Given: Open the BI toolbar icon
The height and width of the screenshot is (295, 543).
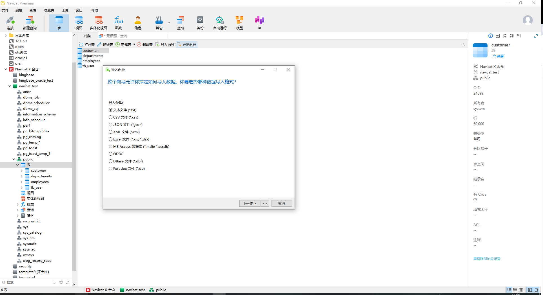Looking at the screenshot, I should tap(259, 23).
